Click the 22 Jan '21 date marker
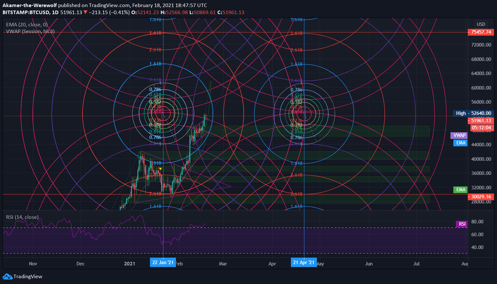Viewport: 497px width, 284px height. tap(163, 262)
